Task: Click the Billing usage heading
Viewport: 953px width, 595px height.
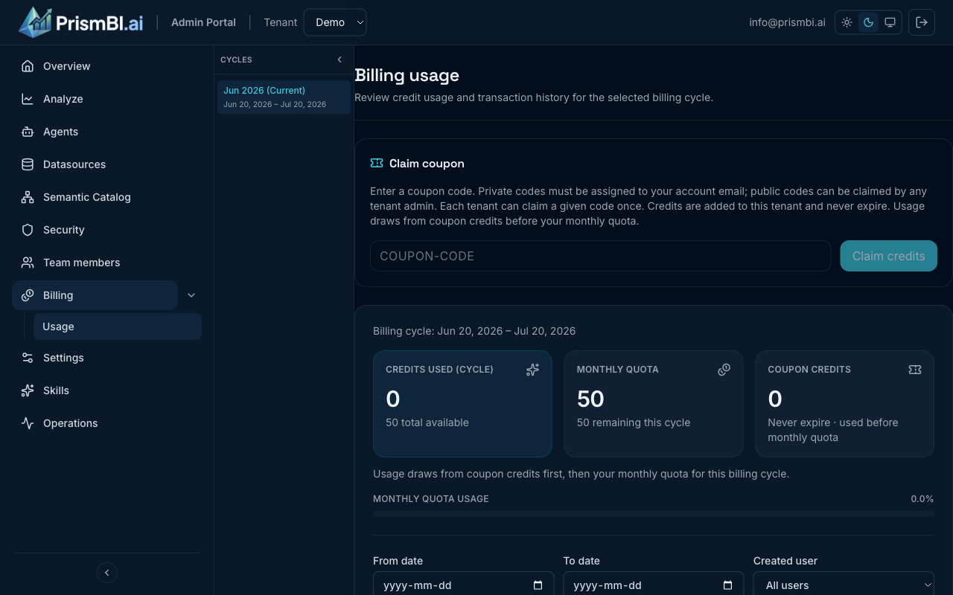Action: [407, 75]
